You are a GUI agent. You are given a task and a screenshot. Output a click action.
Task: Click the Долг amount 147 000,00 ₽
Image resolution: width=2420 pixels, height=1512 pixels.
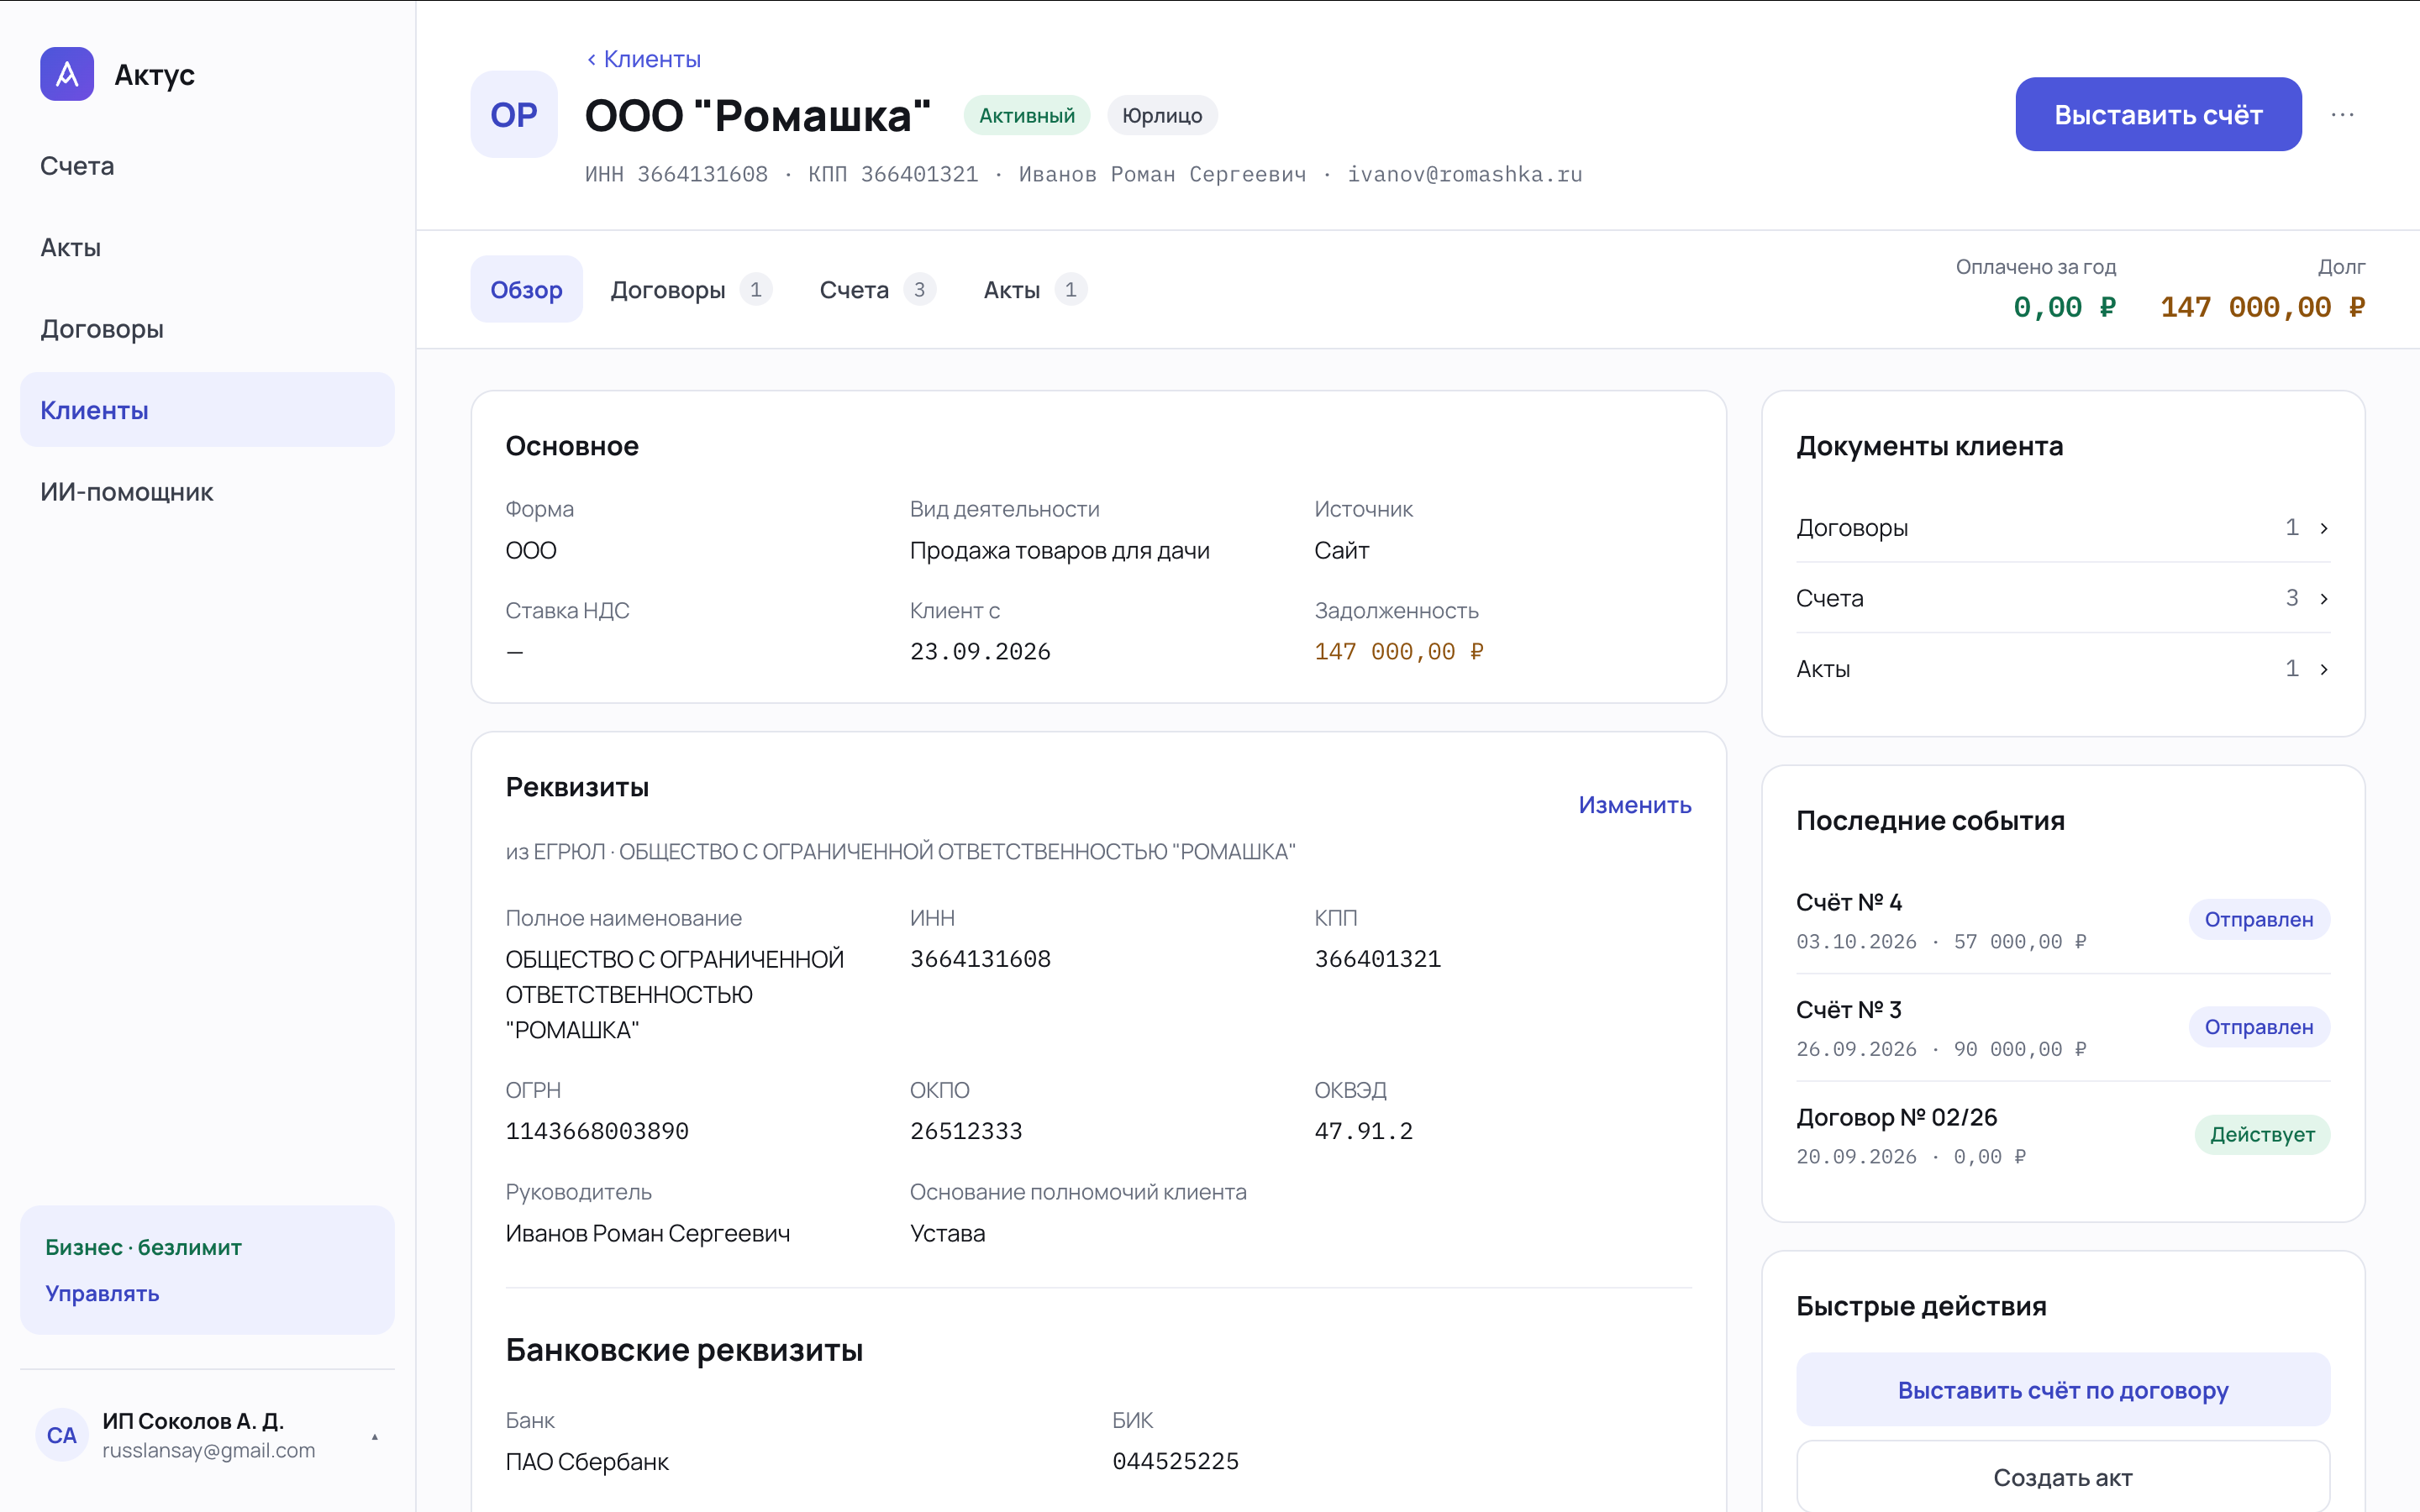coord(2263,307)
